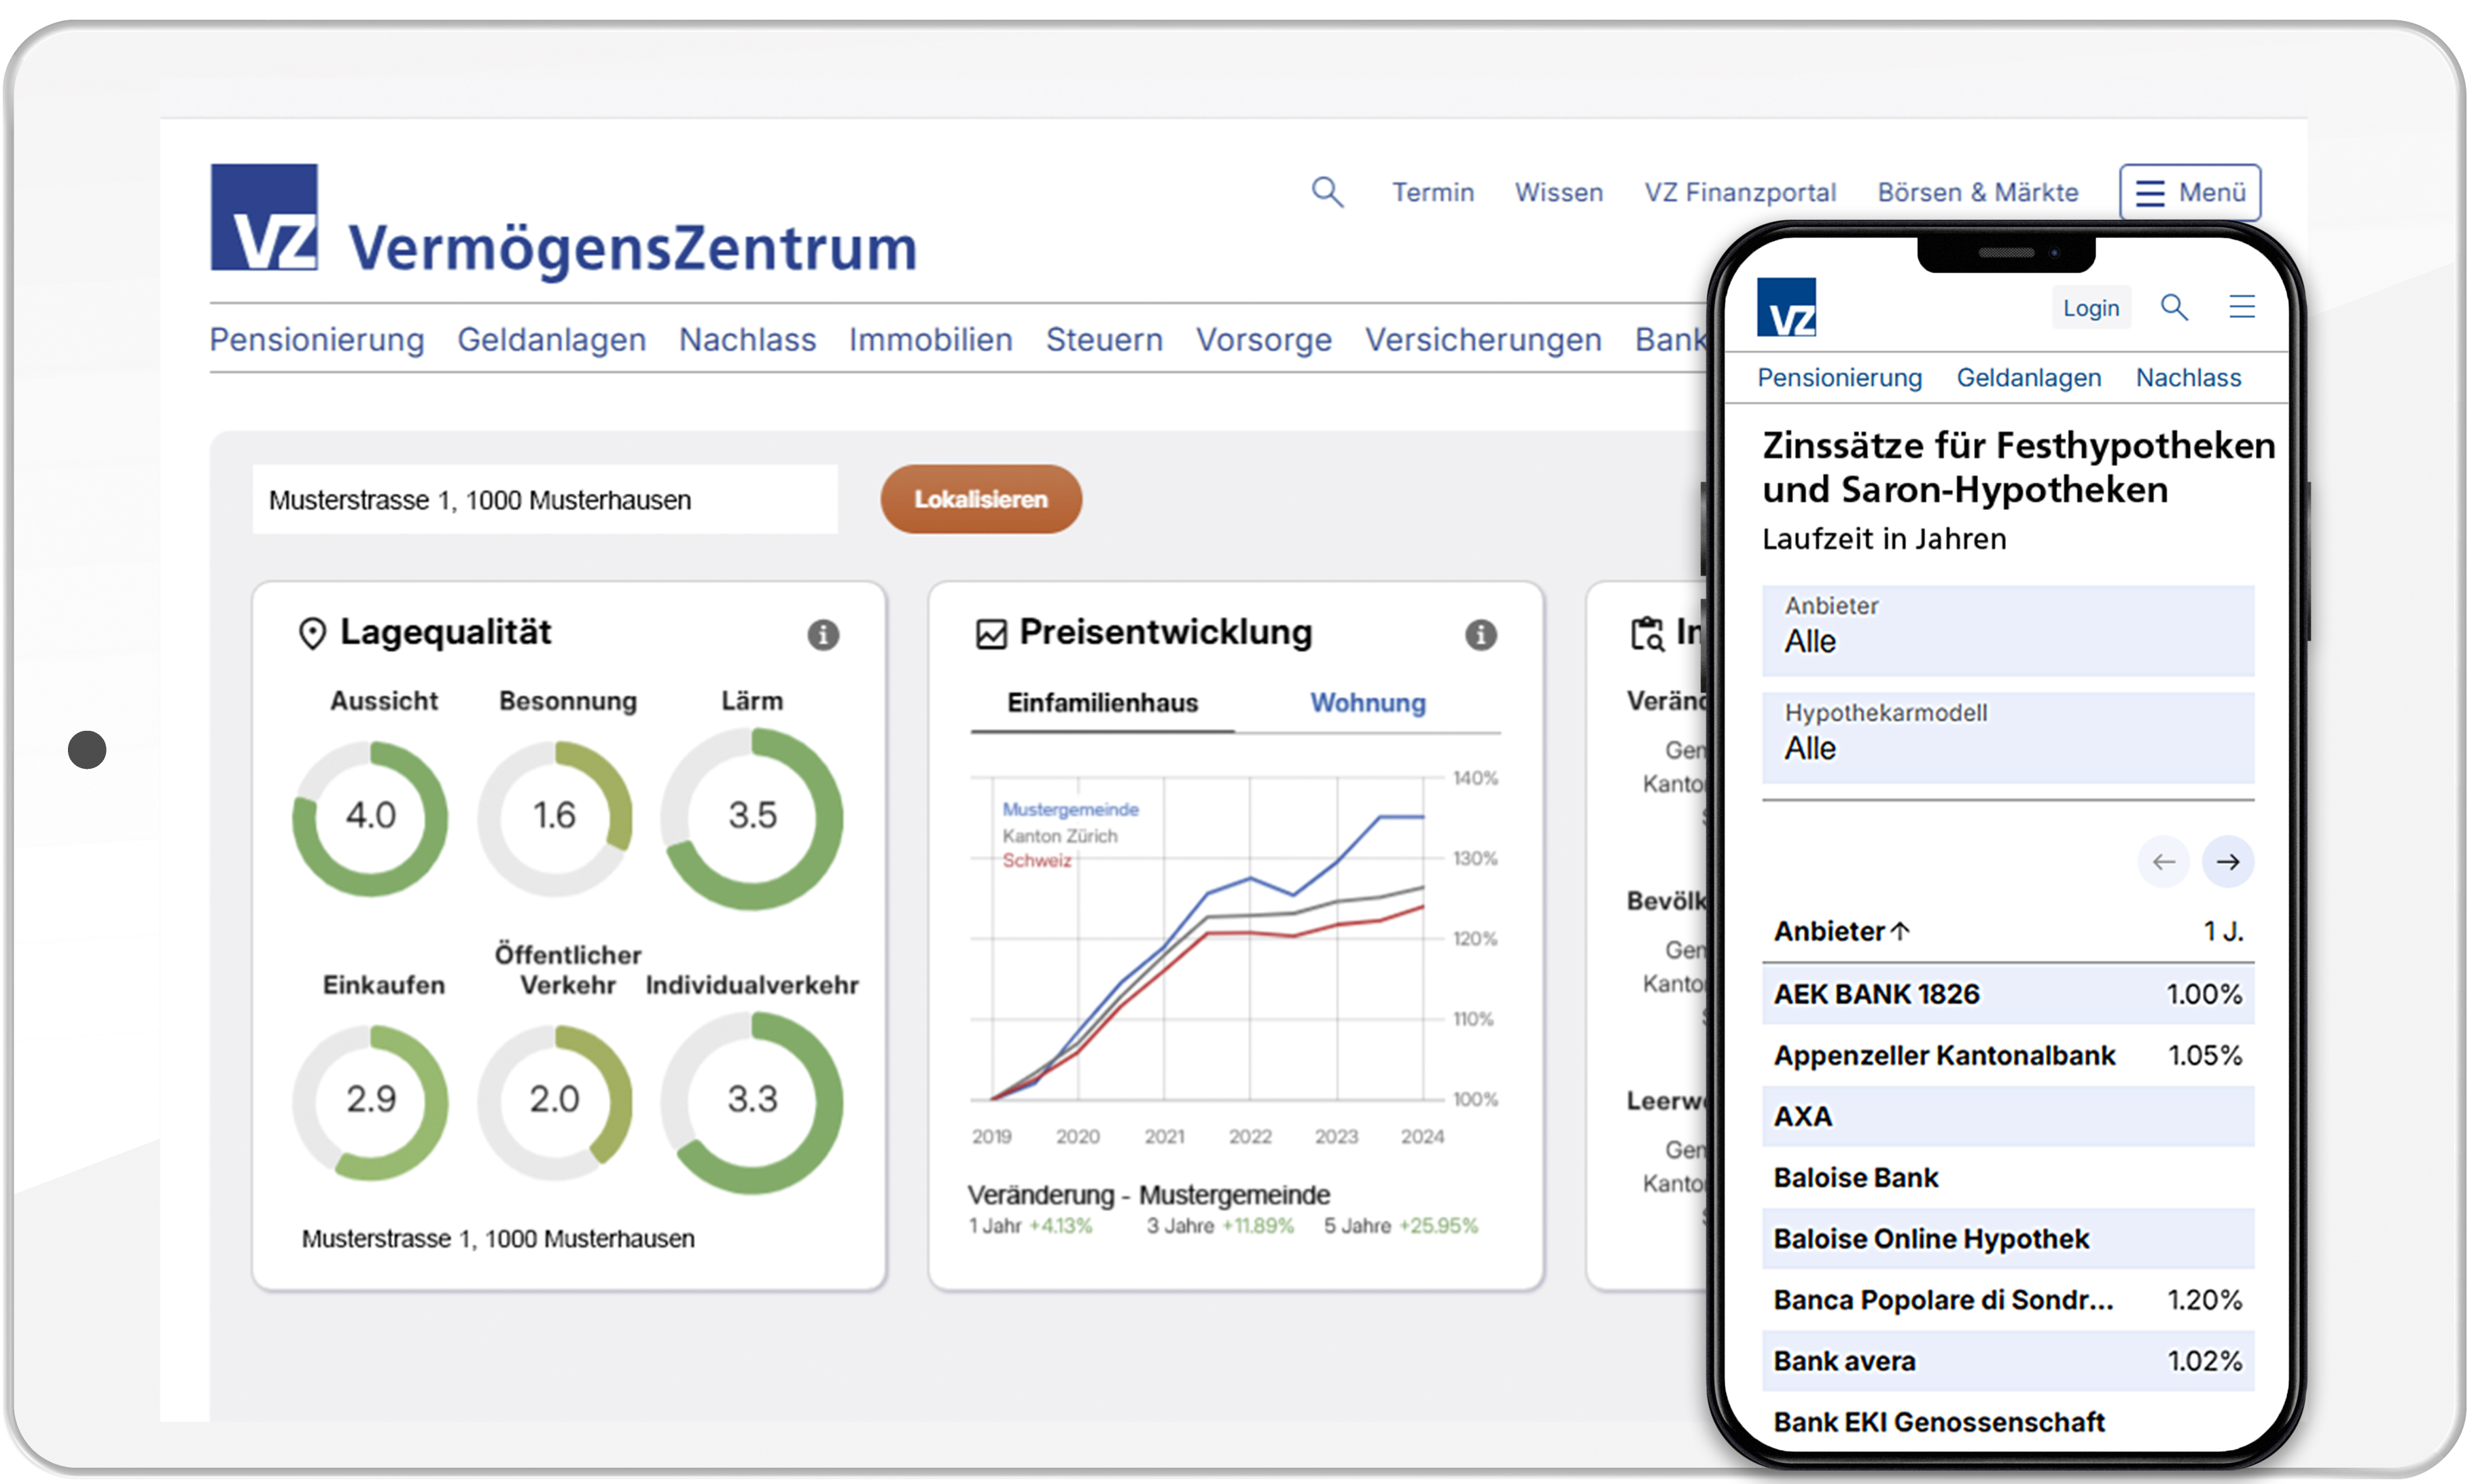This screenshot has height=1484, width=2491.
Task: Click the Preisentwicklung info icon
Action: [x=1480, y=634]
